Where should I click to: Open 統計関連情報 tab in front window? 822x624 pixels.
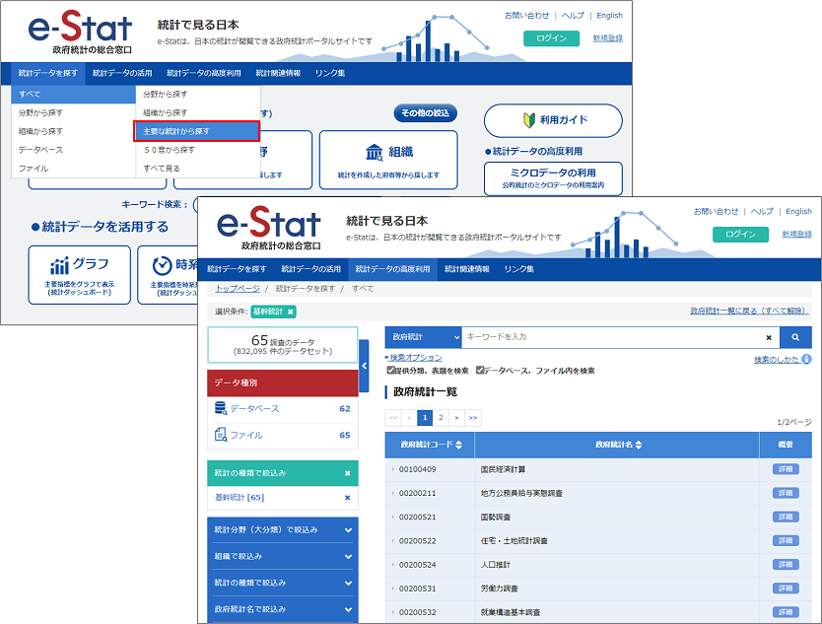click(x=467, y=269)
